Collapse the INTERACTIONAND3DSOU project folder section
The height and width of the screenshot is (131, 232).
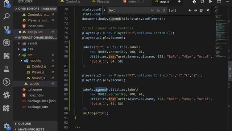16,37
